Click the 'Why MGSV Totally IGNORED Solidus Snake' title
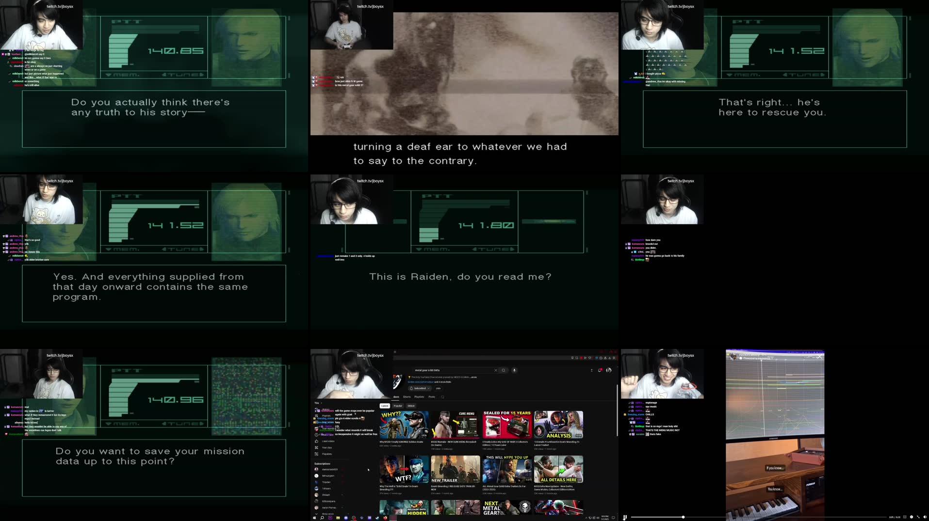Viewport: 929px width, 521px height. click(401, 442)
